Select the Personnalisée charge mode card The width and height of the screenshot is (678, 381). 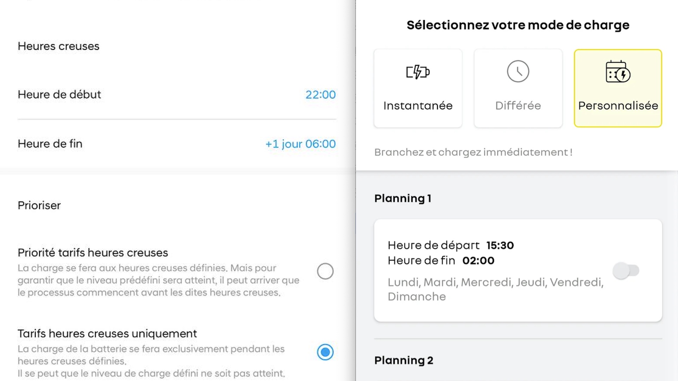tap(618, 88)
